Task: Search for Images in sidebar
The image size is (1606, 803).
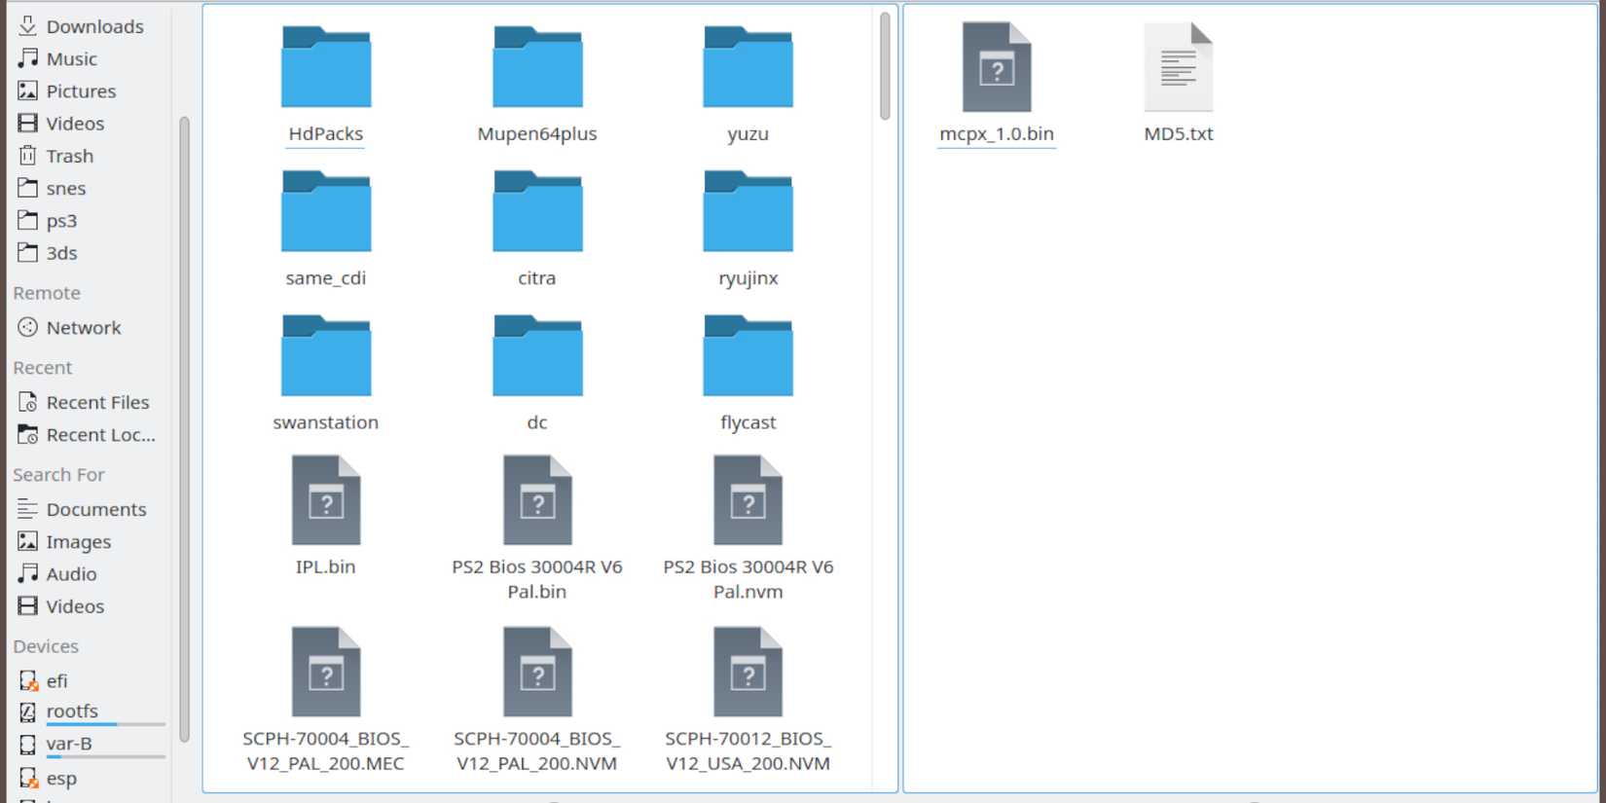Action: pyautogui.click(x=78, y=541)
